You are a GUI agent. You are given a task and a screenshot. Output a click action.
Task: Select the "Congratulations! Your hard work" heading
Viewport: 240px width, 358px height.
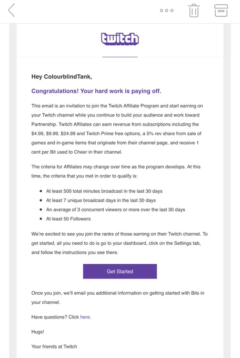click(96, 91)
